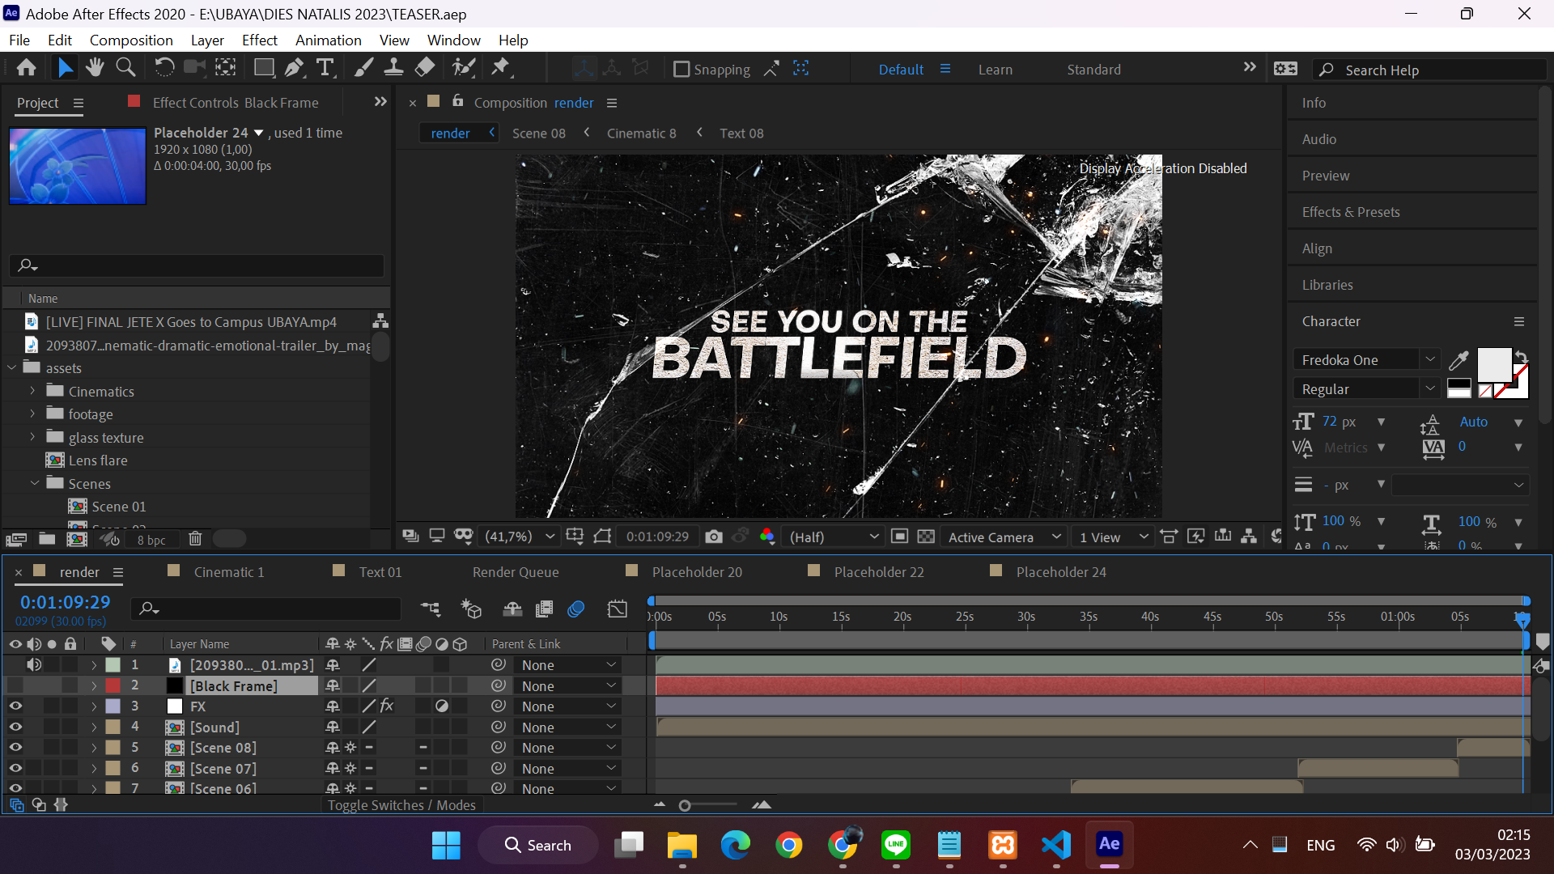Image resolution: width=1554 pixels, height=874 pixels.
Task: Open the Effects & Presets panel
Action: [1350, 212]
